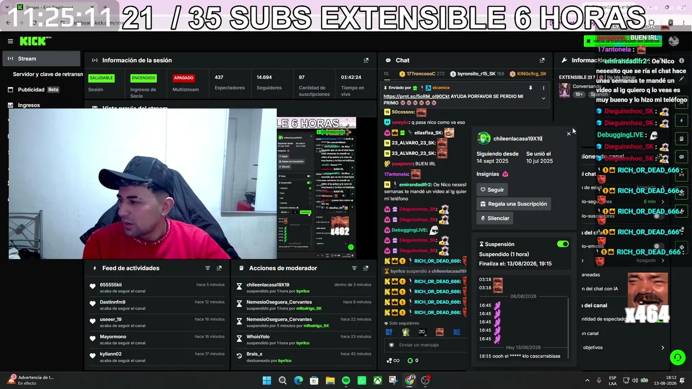Click follower entry 655555kii

pos(111,285)
